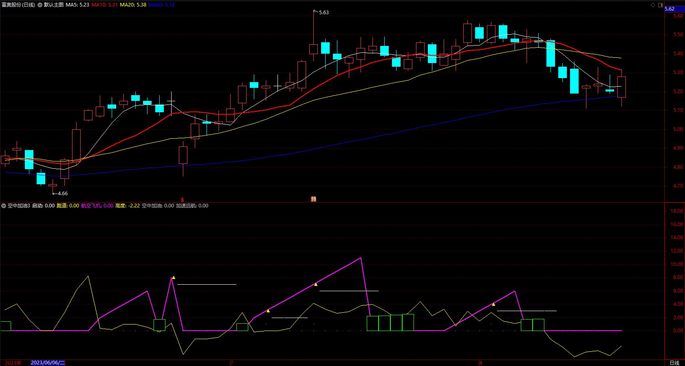Open the 空中加油3 indicator dropdown arrow
This screenshot has height=366, width=685.
[x=4, y=206]
